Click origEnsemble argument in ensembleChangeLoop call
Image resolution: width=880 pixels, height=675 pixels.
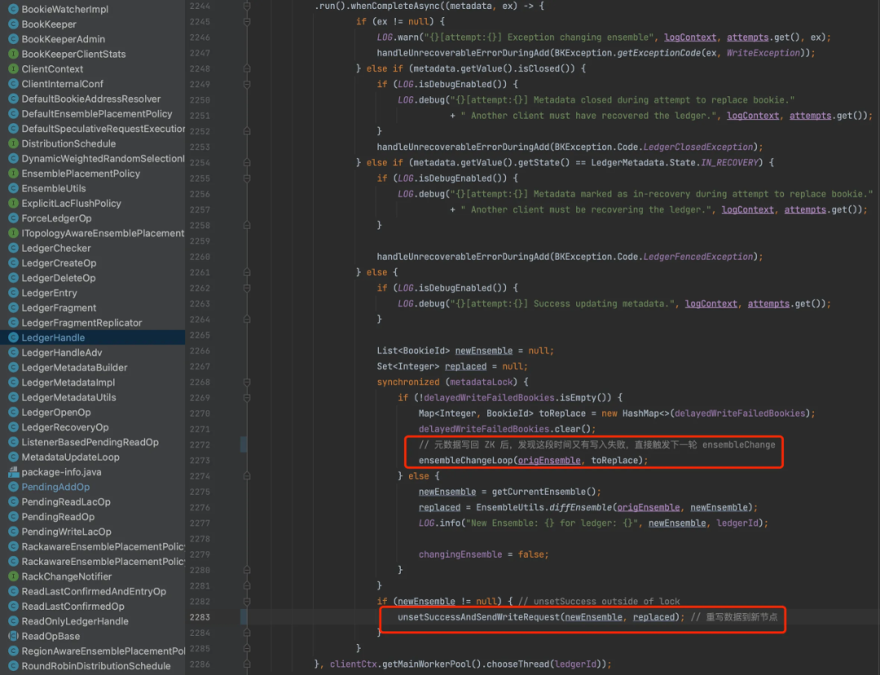point(549,460)
